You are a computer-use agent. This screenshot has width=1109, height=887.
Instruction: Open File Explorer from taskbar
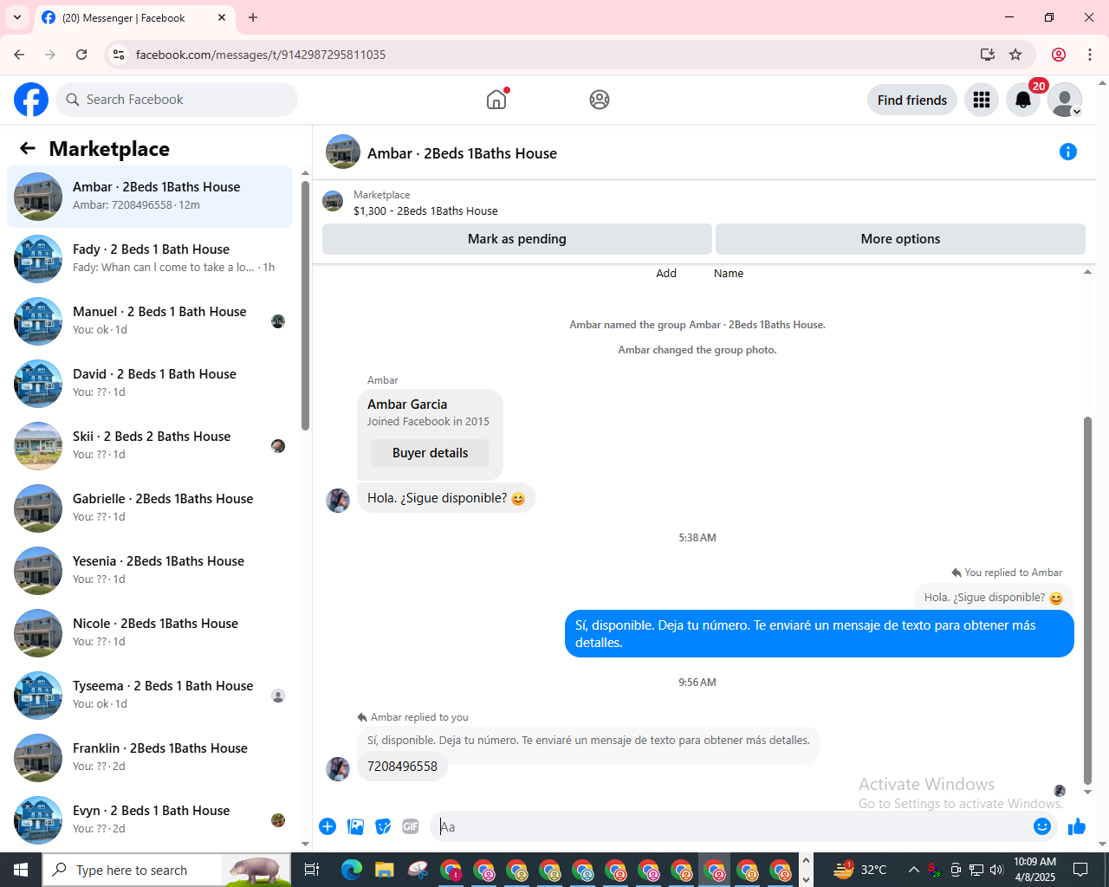coord(385,870)
